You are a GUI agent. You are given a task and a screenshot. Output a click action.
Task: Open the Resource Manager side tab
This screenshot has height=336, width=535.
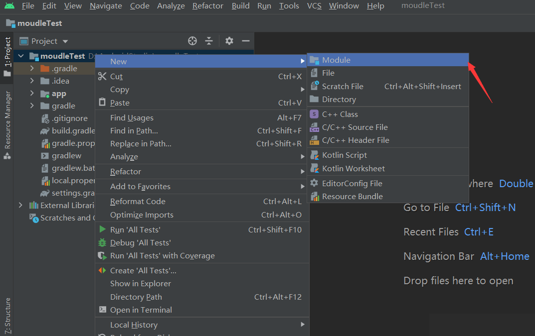point(7,124)
